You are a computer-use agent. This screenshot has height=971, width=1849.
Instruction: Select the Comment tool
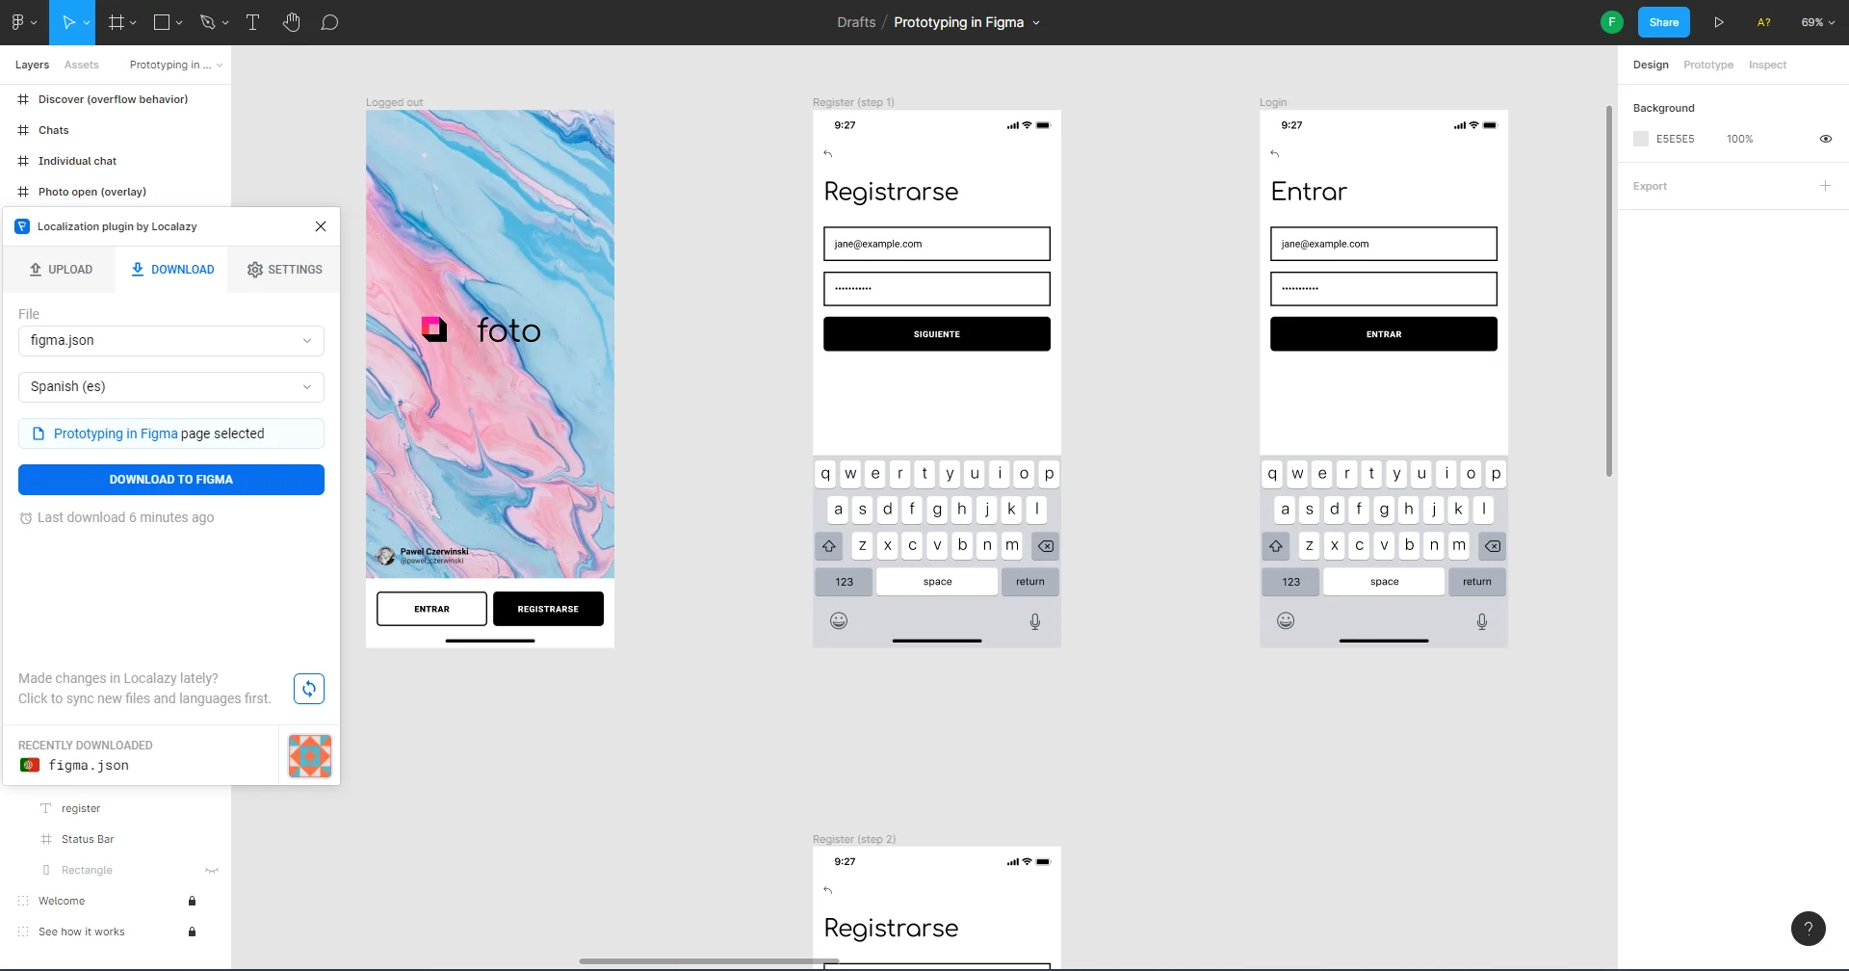click(x=329, y=22)
